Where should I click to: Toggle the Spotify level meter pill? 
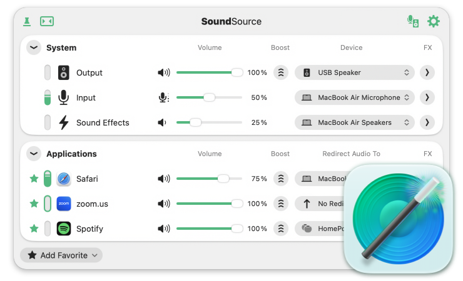48,229
